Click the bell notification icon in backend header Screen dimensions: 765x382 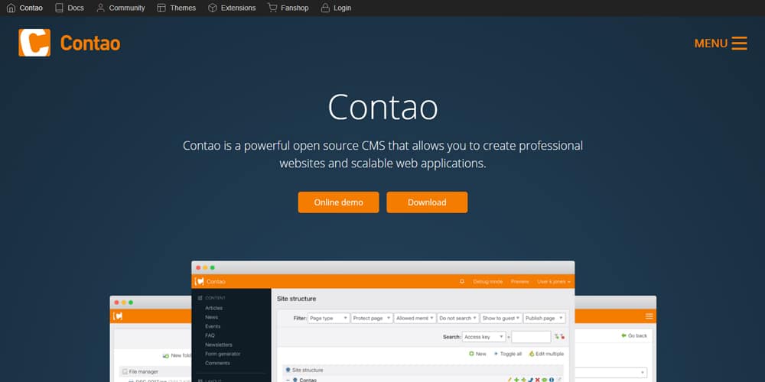click(462, 282)
